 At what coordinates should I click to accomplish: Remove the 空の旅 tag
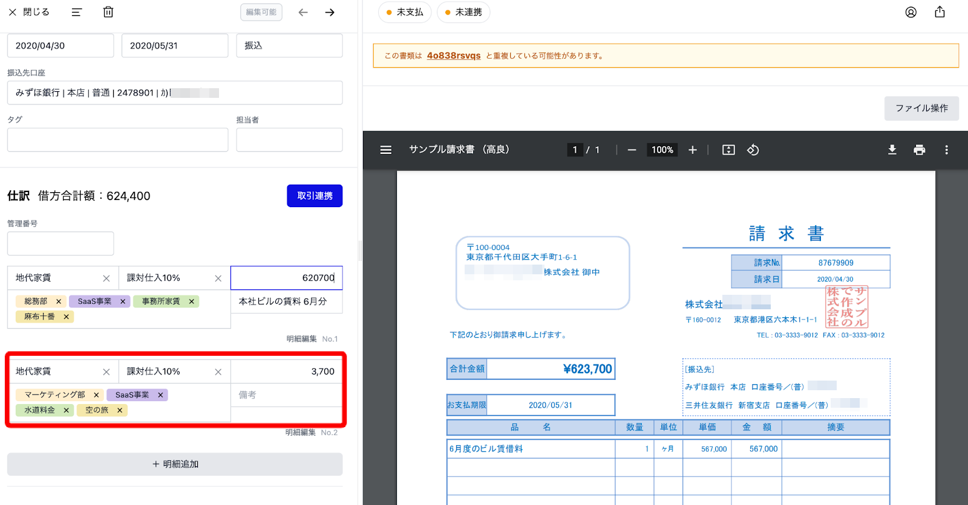(x=120, y=410)
